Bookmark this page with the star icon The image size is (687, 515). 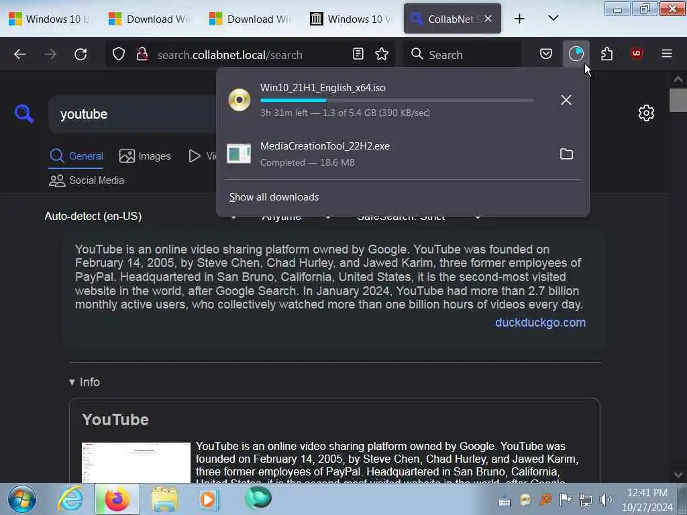point(382,54)
